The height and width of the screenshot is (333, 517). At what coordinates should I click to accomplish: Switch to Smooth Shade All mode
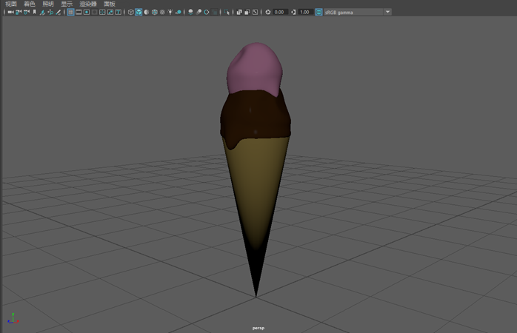point(139,12)
